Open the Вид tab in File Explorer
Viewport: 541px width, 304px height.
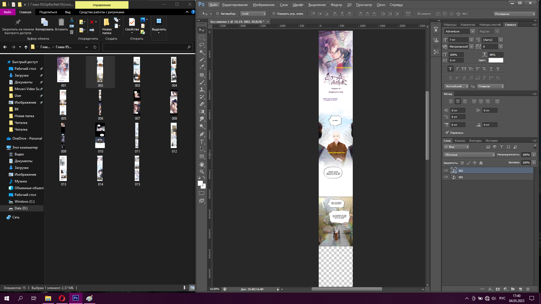[68, 12]
